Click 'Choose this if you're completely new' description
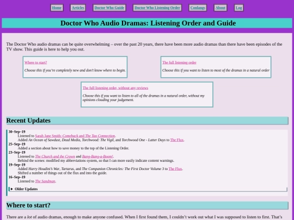Screen dimensions: 294x220 pos(75,70)
